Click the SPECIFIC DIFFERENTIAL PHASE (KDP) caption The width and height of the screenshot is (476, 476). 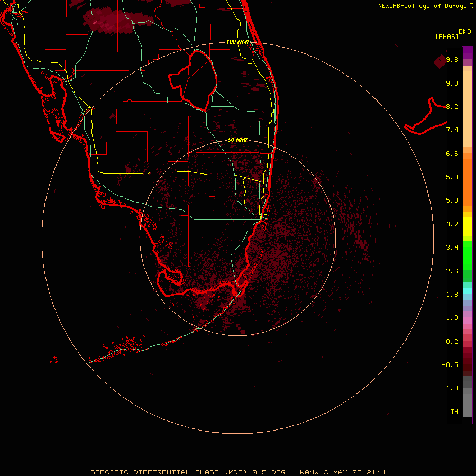(169, 472)
